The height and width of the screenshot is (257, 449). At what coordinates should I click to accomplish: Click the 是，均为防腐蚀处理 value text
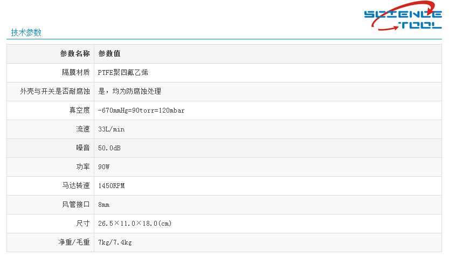tap(129, 92)
